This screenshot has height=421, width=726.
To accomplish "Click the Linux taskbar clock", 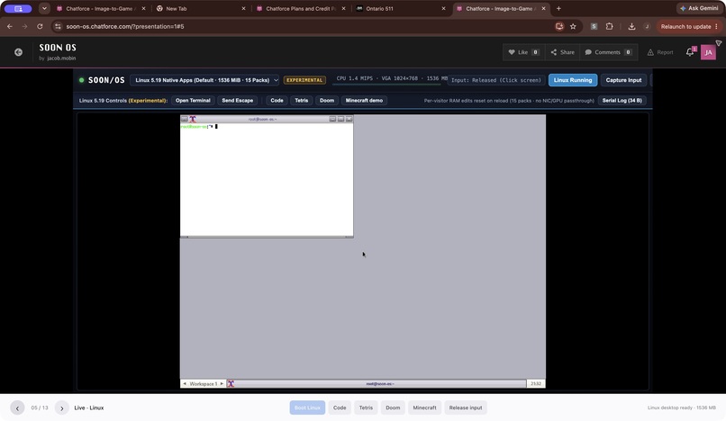I will click(536, 383).
